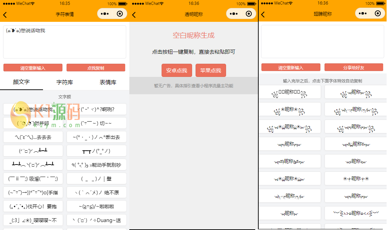Tap the WiFi signal icon on 透明昵称 screen
This screenshot has height=230, width=388.
click(x=162, y=3)
